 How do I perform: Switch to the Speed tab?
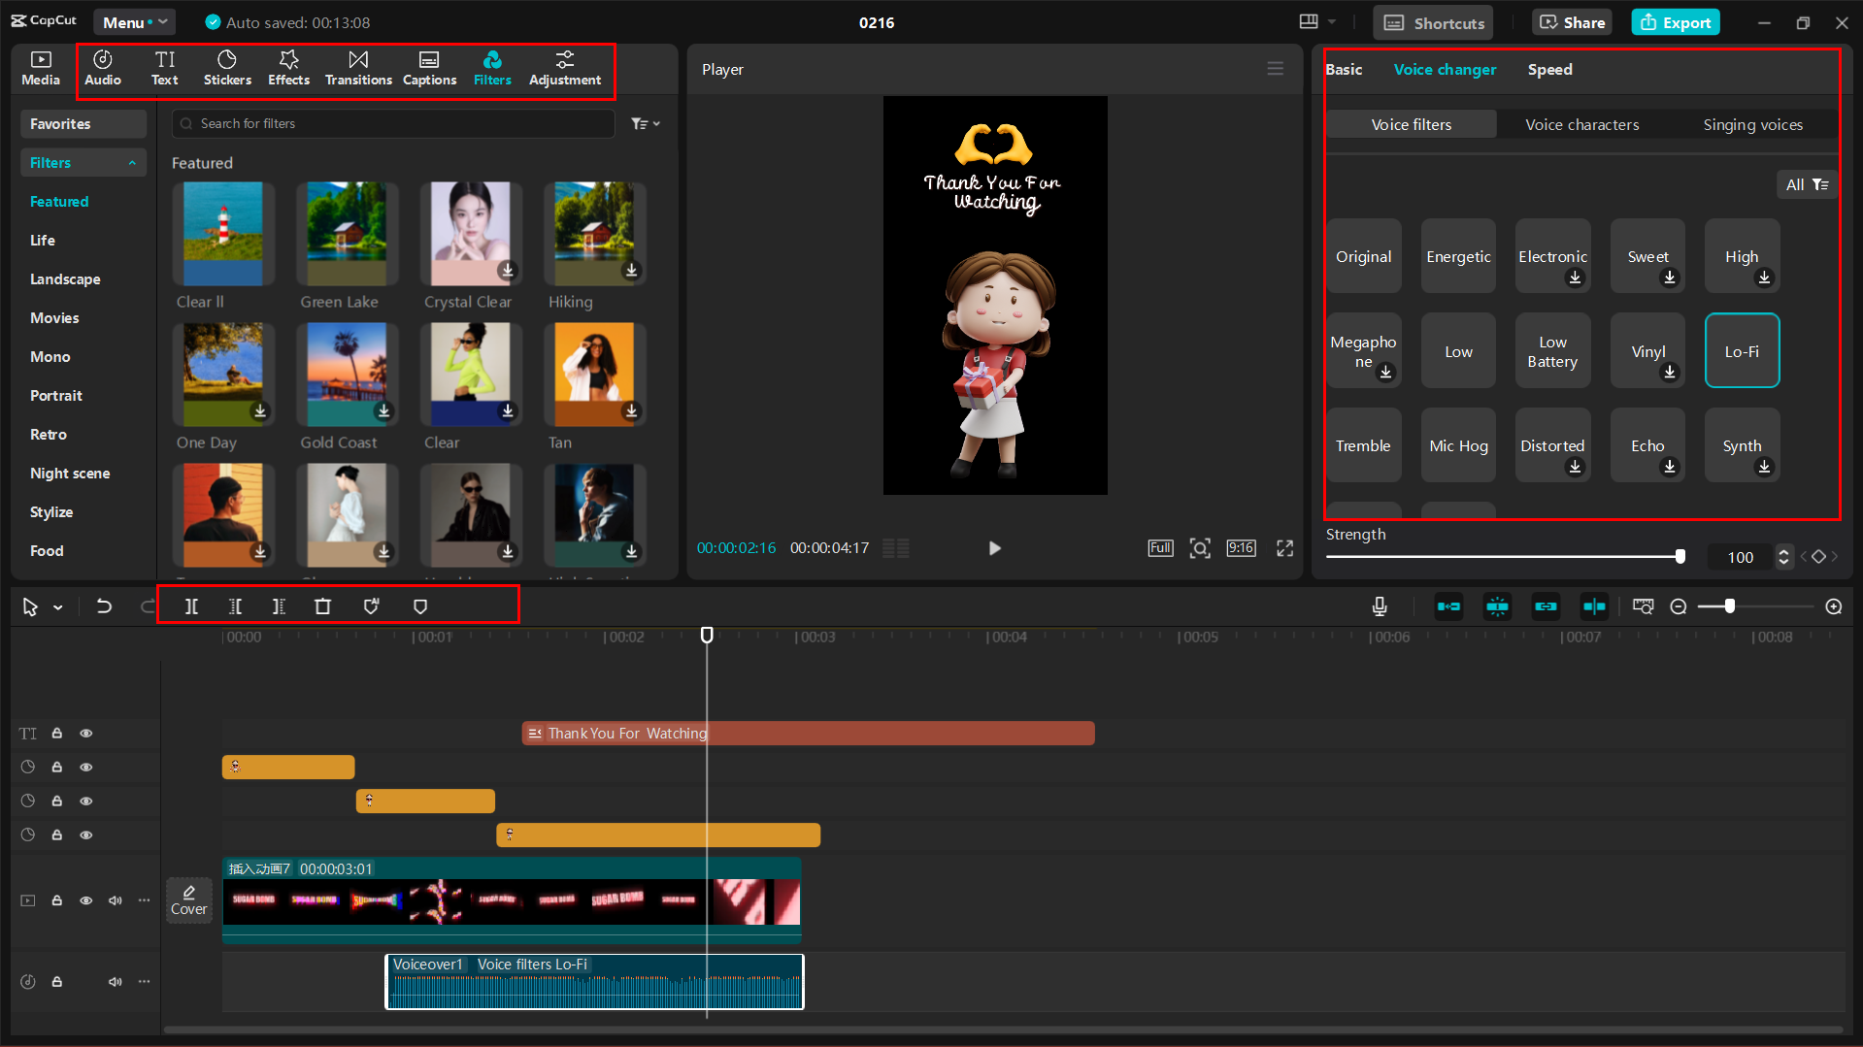click(x=1549, y=70)
